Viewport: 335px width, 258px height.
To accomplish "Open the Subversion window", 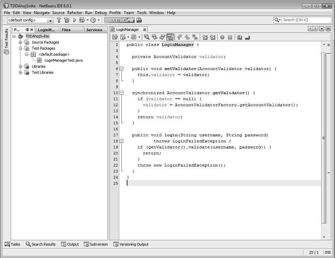I will (x=96, y=244).
